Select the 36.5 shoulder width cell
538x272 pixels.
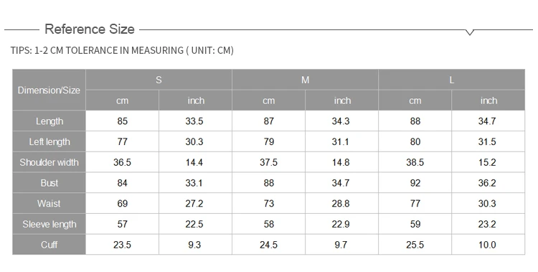tap(122, 162)
